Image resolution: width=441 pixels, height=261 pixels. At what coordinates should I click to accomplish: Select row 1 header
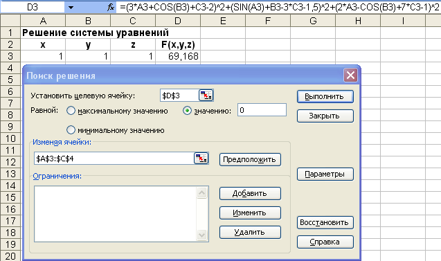(10, 33)
